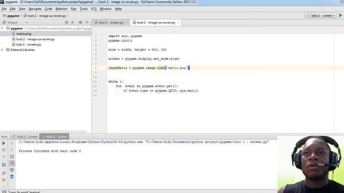Run the program with the green toolbar arrow
The width and height of the screenshot is (344, 193).
click(341, 16)
